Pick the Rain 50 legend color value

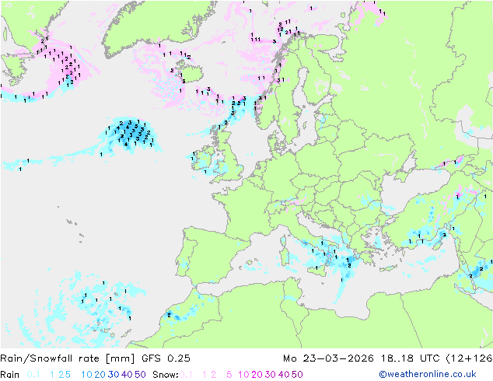(140, 375)
